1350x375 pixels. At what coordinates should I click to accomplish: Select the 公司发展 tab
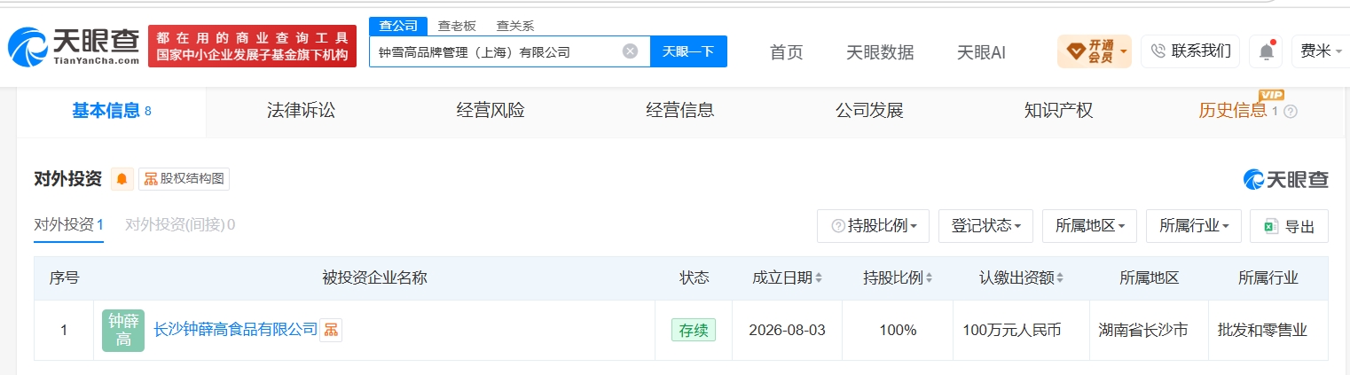point(869,112)
